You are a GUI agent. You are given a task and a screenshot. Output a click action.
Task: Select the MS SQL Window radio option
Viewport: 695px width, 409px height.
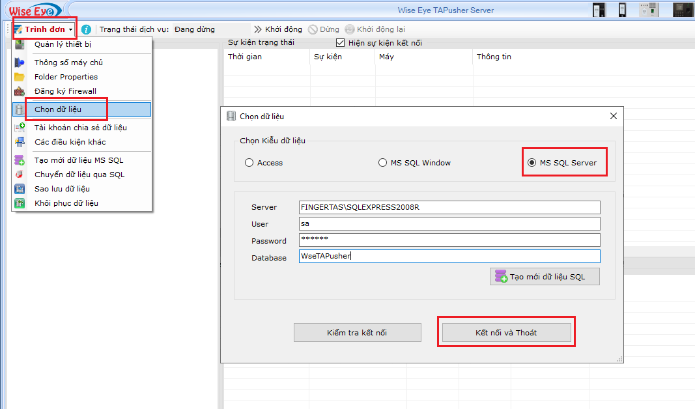tap(382, 163)
